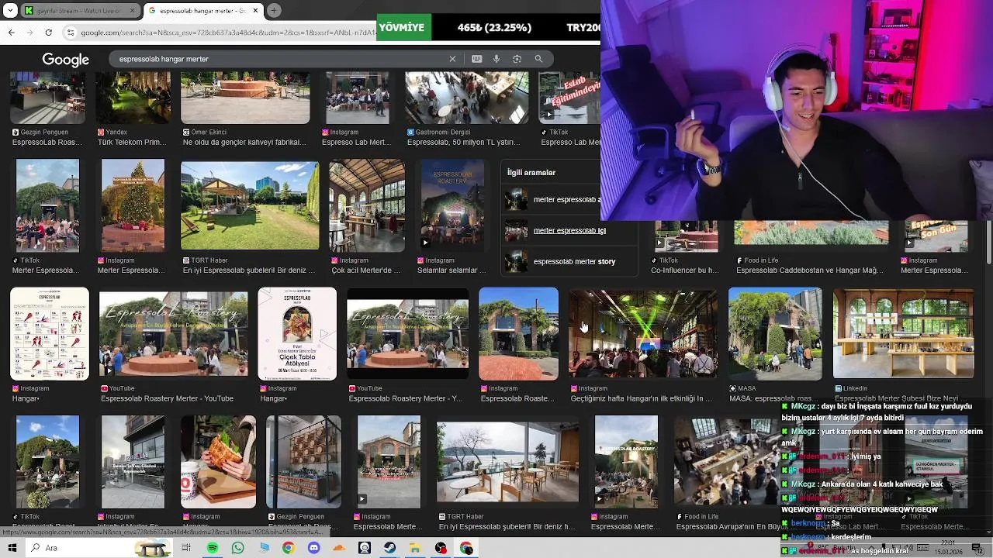Start voice search with the microphone
Screen dimensions: 993x558
[496, 59]
